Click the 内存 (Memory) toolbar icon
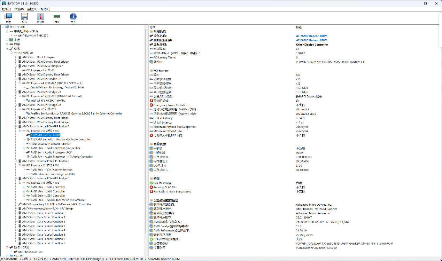The image size is (442, 261). point(57,18)
